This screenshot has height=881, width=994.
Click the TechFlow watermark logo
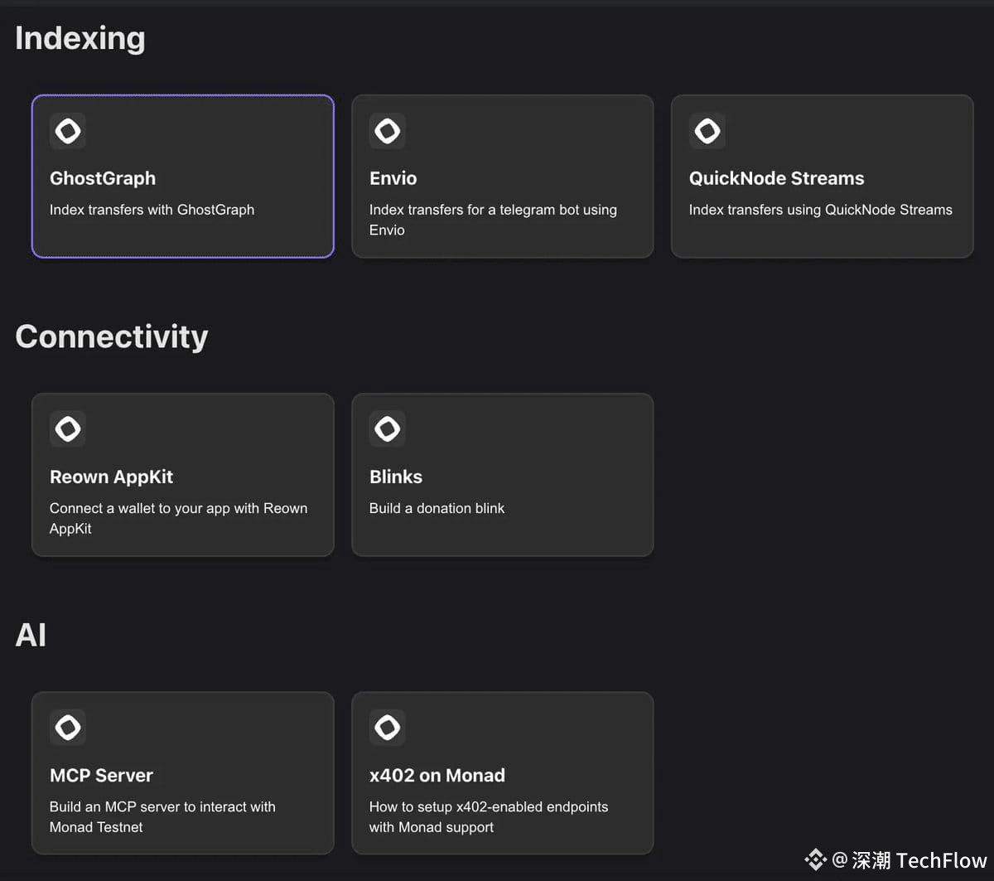(816, 859)
